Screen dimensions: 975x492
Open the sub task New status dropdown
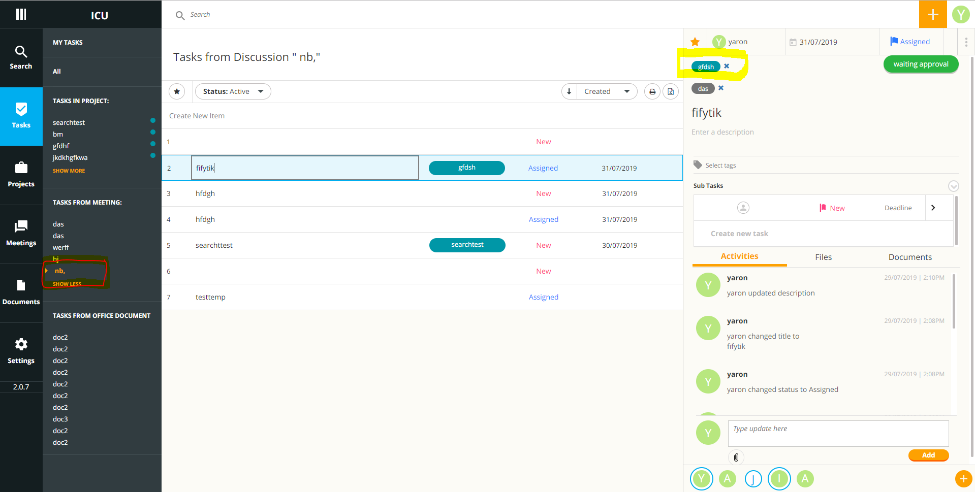pyautogui.click(x=832, y=208)
